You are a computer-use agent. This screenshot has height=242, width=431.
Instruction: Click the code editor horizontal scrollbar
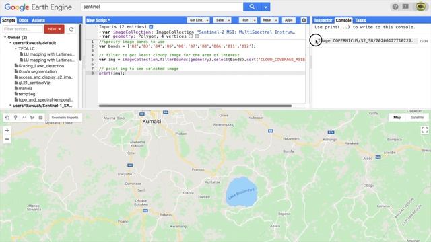[x=195, y=106]
